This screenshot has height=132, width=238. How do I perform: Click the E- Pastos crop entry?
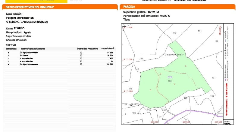pos(24,55)
